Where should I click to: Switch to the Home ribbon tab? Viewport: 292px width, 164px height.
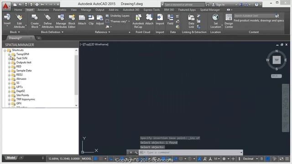click(x=18, y=10)
